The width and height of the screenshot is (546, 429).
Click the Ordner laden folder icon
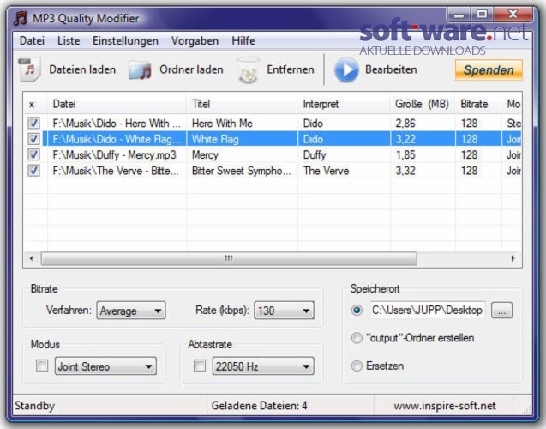click(x=140, y=69)
